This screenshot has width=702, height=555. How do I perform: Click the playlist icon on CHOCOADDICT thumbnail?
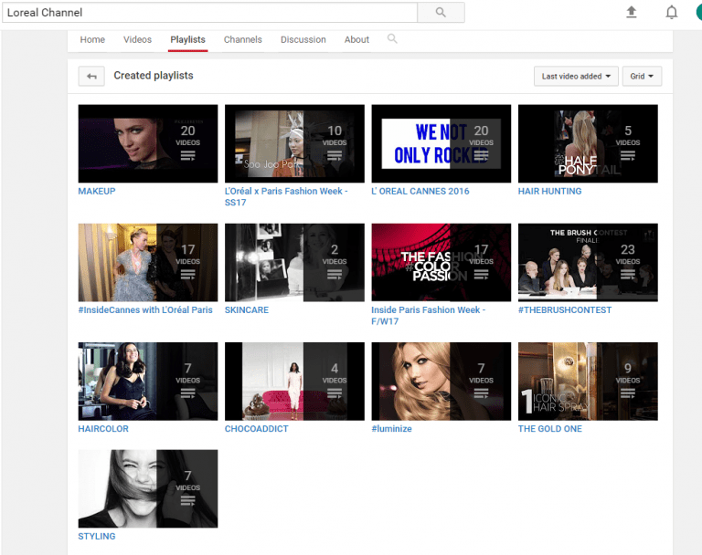[335, 393]
